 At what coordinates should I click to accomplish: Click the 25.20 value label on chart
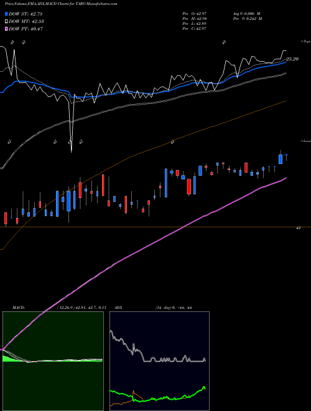(292, 59)
